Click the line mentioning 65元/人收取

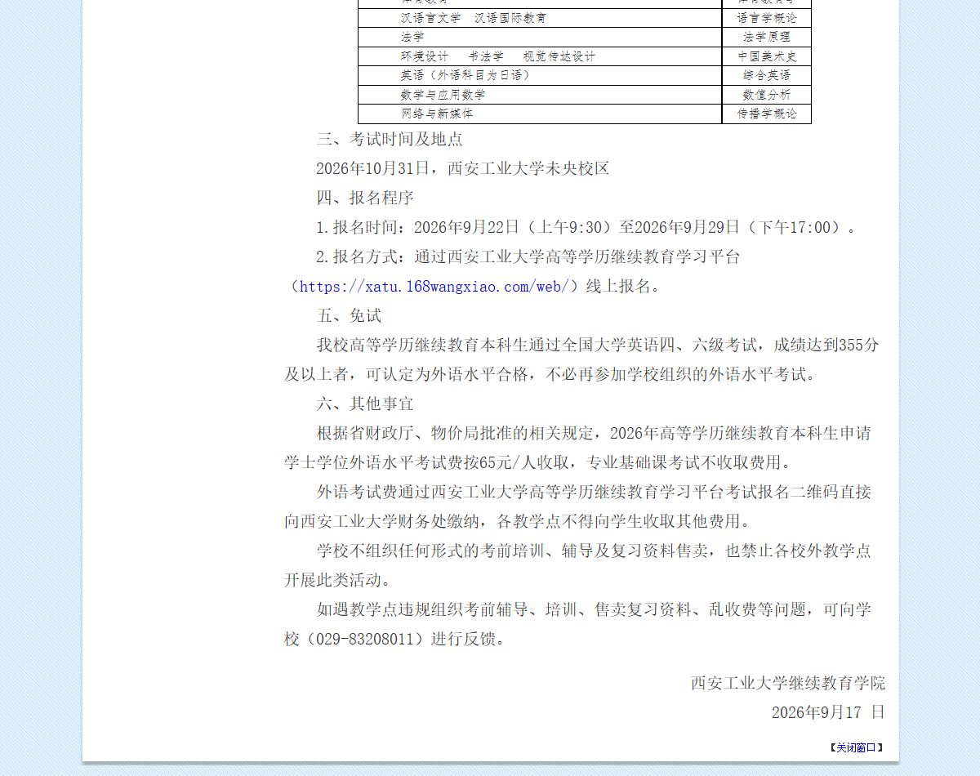pos(538,463)
